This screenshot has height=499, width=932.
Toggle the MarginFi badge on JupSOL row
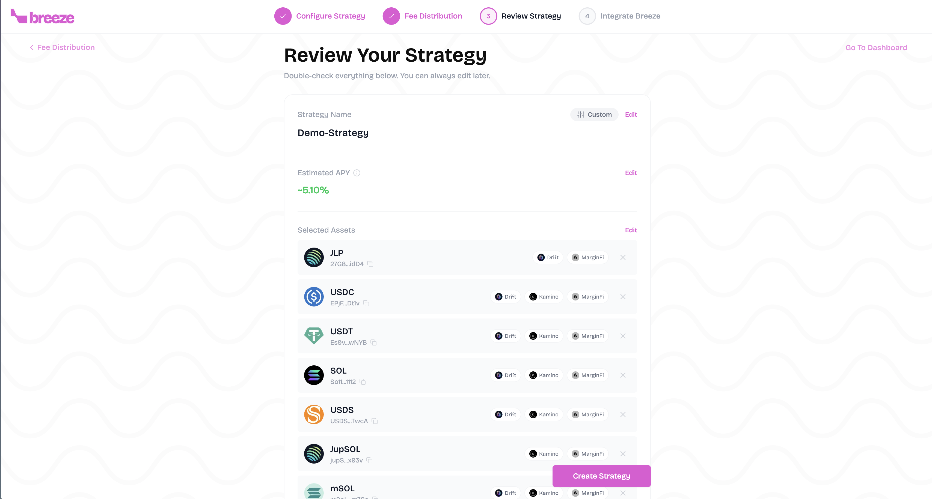pyautogui.click(x=587, y=454)
